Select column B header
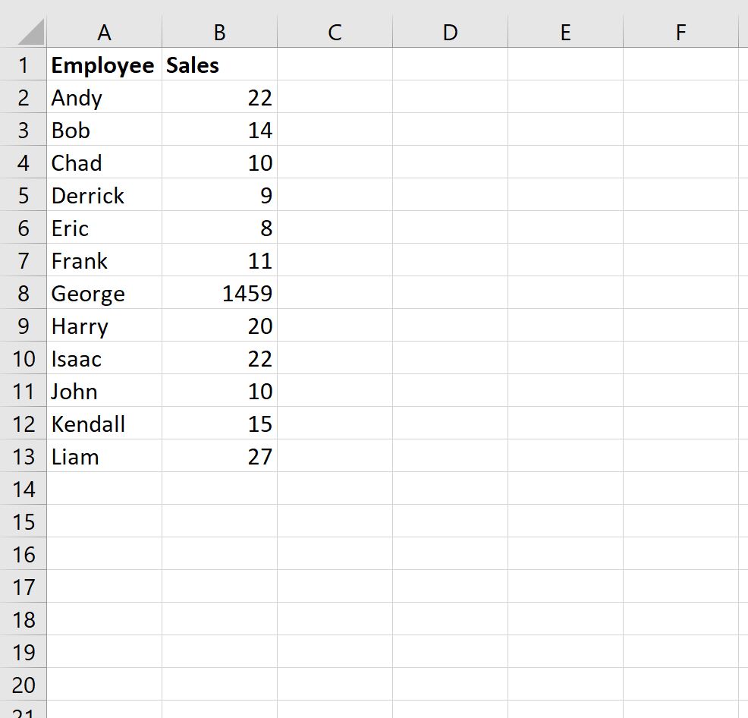 (219, 32)
